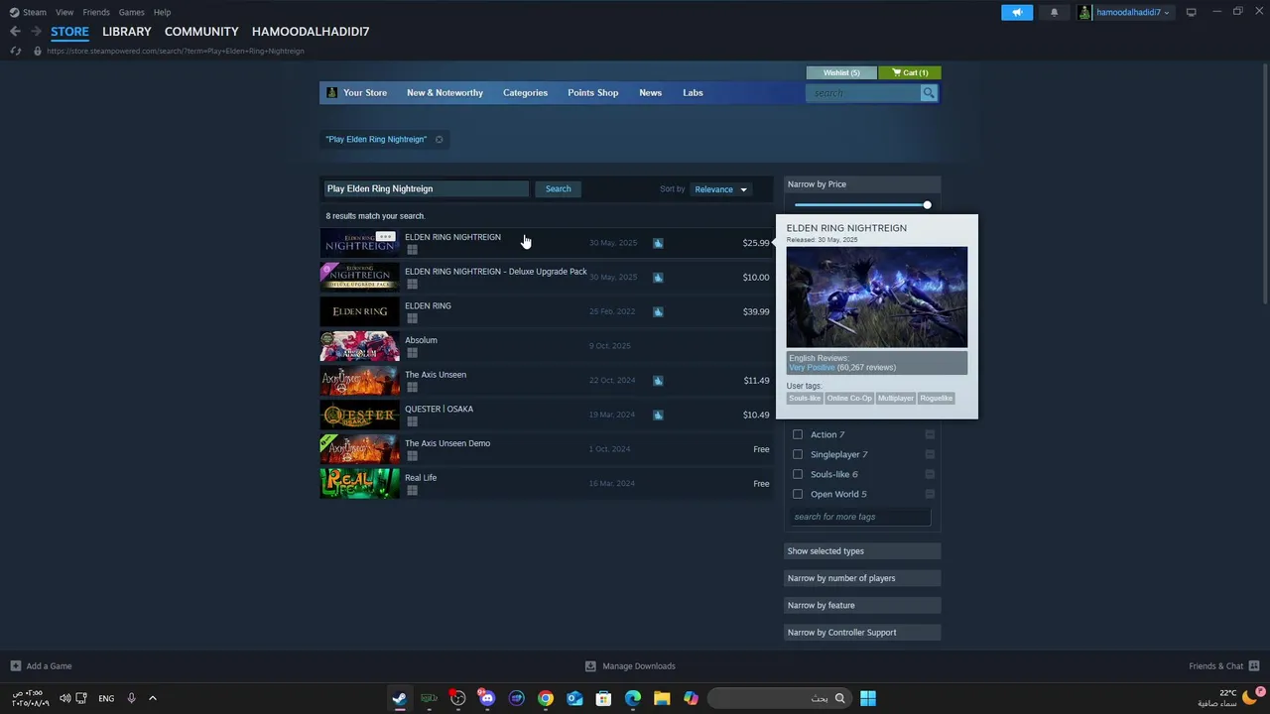Viewport: 1270px width, 714px height.
Task: Open the Absolum search result
Action: click(x=546, y=346)
